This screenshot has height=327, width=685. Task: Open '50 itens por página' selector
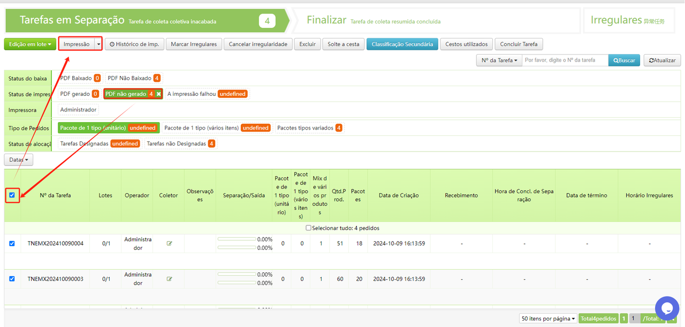click(x=548, y=318)
